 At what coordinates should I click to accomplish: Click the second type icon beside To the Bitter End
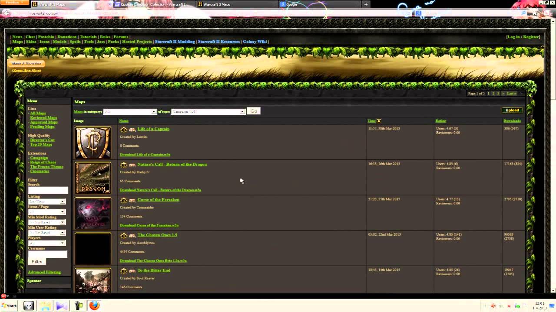pyautogui.click(x=132, y=271)
